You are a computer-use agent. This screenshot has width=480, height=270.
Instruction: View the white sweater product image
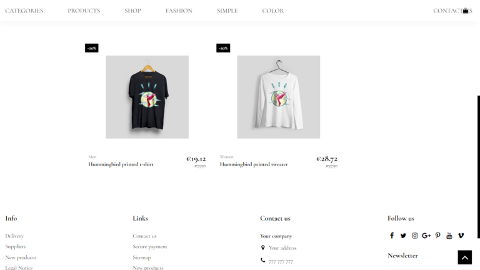279,97
